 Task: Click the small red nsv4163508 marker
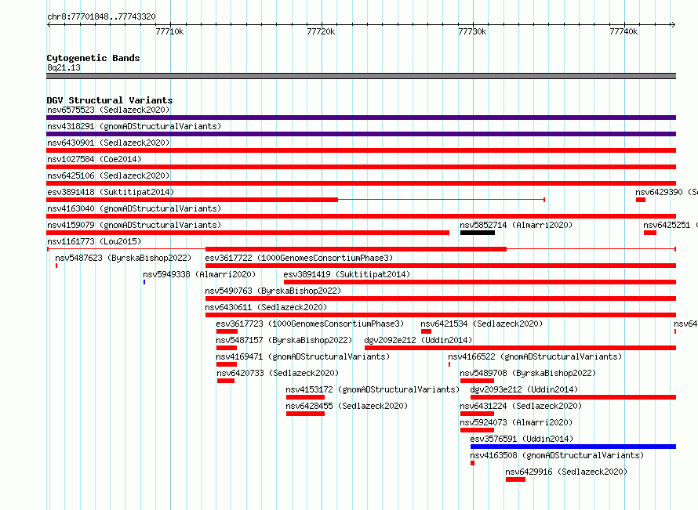[x=472, y=463]
